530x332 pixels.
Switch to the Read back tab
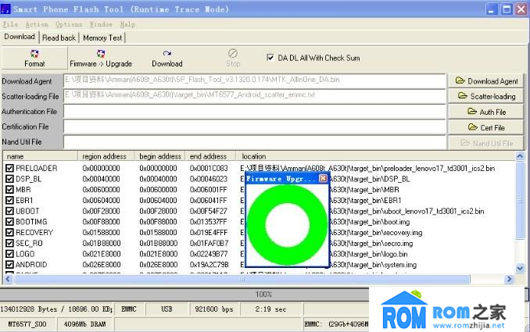tap(59, 37)
